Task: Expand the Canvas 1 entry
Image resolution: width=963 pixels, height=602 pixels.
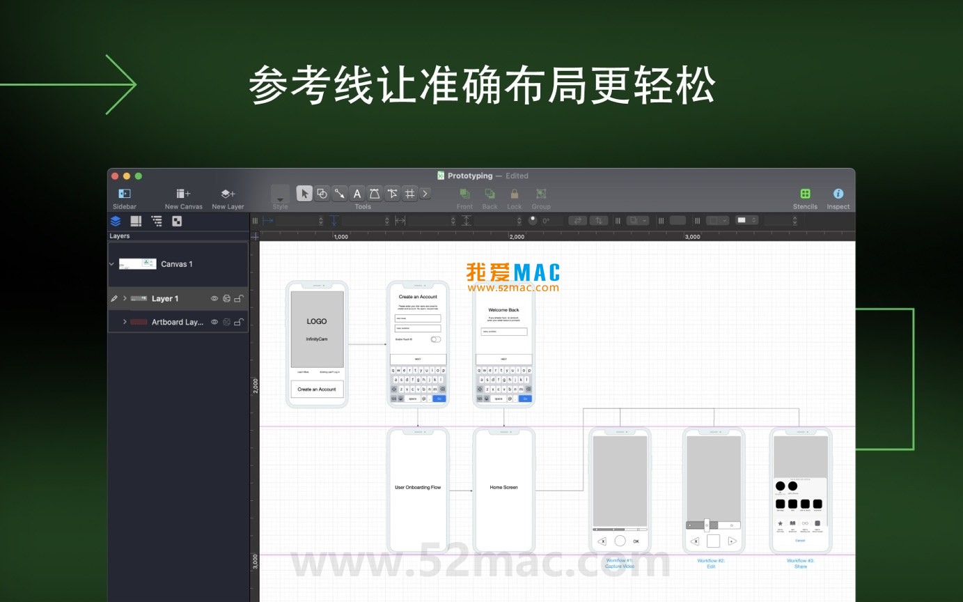Action: 111,263
